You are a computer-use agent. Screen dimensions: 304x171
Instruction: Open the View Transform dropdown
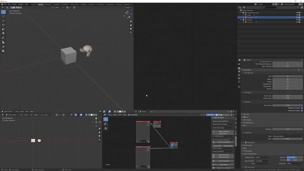(262, 161)
